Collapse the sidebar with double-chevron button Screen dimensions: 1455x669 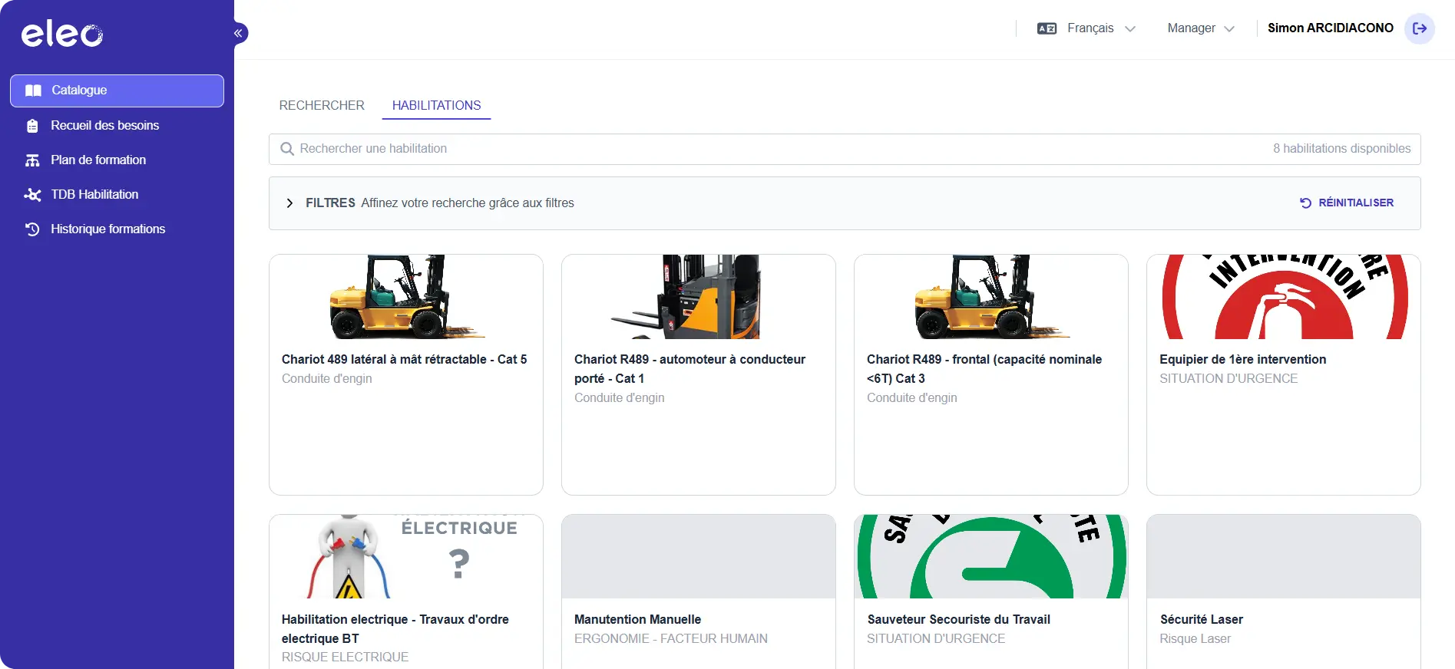[x=238, y=33]
